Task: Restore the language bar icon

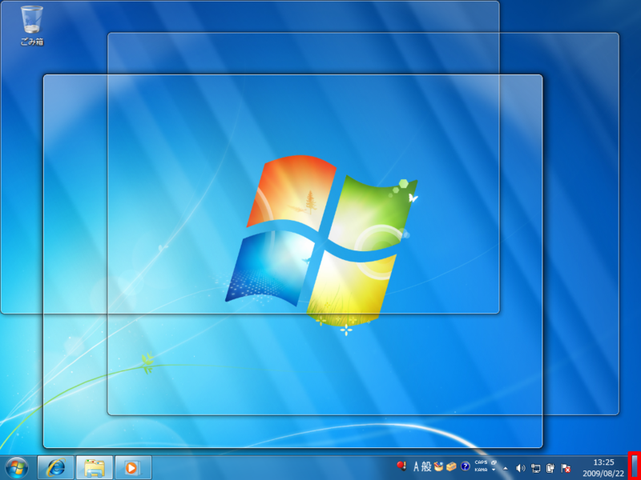Action: 494,462
